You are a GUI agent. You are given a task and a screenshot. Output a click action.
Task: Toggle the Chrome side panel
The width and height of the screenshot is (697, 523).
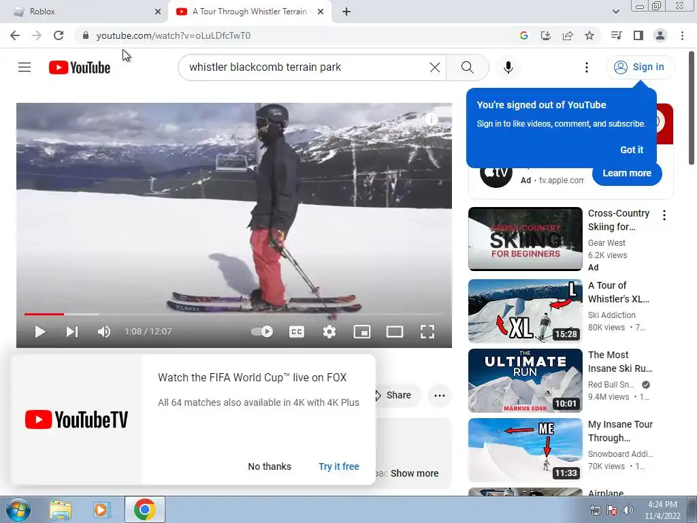pos(638,35)
